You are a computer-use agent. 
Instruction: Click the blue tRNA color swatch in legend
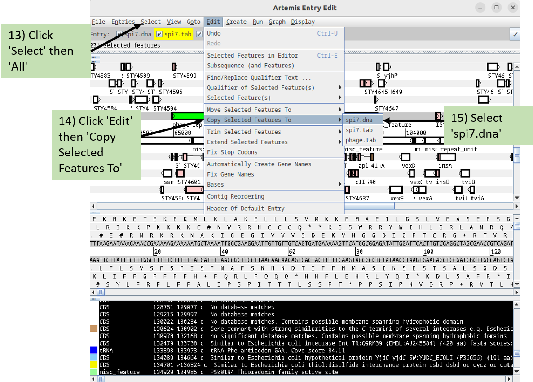(x=93, y=350)
